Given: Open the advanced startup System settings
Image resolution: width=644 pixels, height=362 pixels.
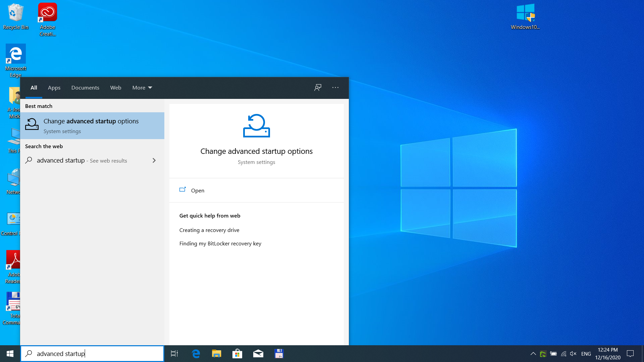Looking at the screenshot, I should [x=94, y=125].
